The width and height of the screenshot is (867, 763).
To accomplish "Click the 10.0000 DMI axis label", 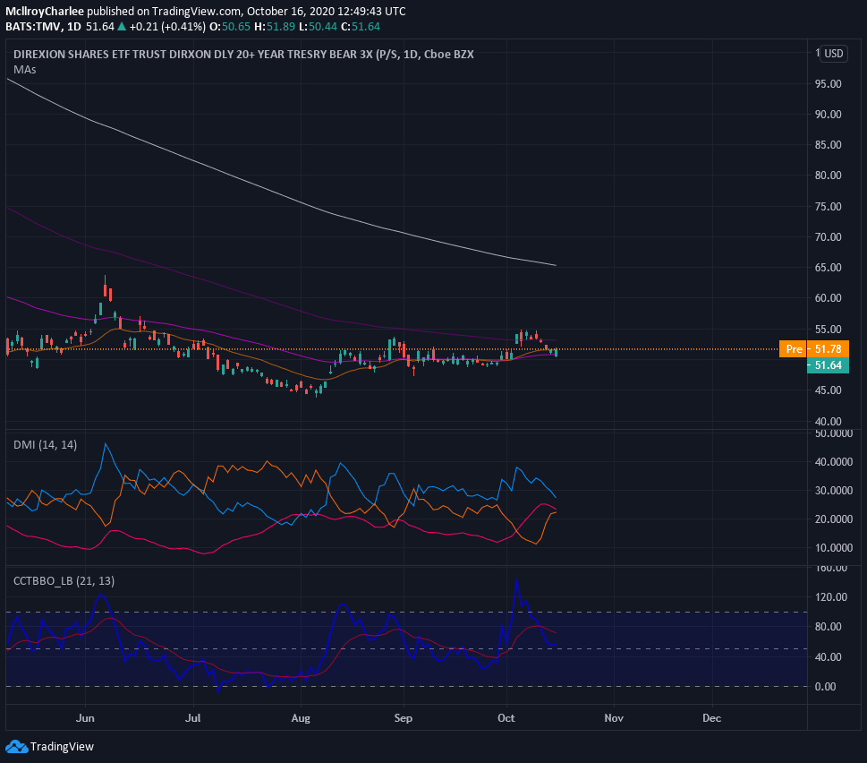I will click(834, 548).
